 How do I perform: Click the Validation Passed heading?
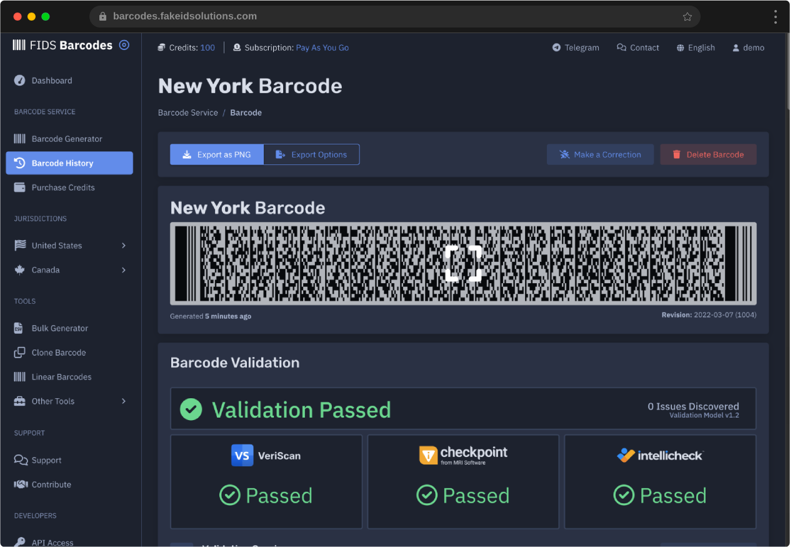pyautogui.click(x=301, y=409)
